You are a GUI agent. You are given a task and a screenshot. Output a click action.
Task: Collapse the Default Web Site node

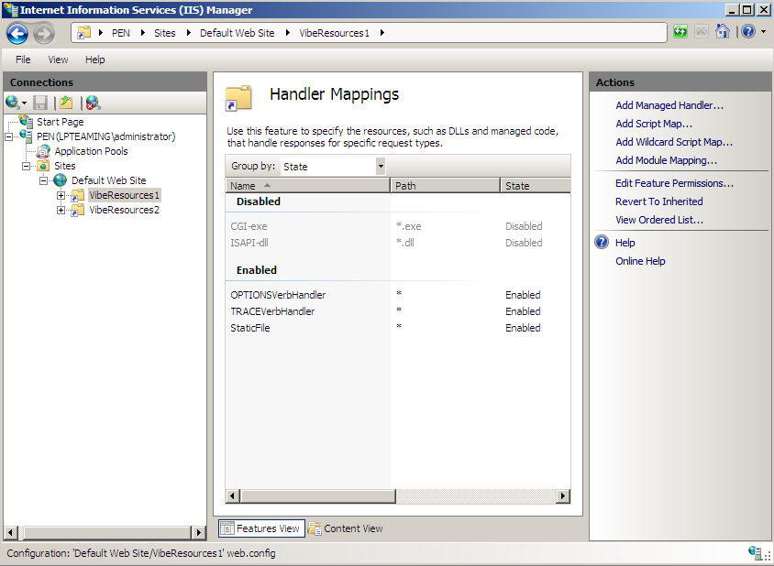pyautogui.click(x=43, y=181)
